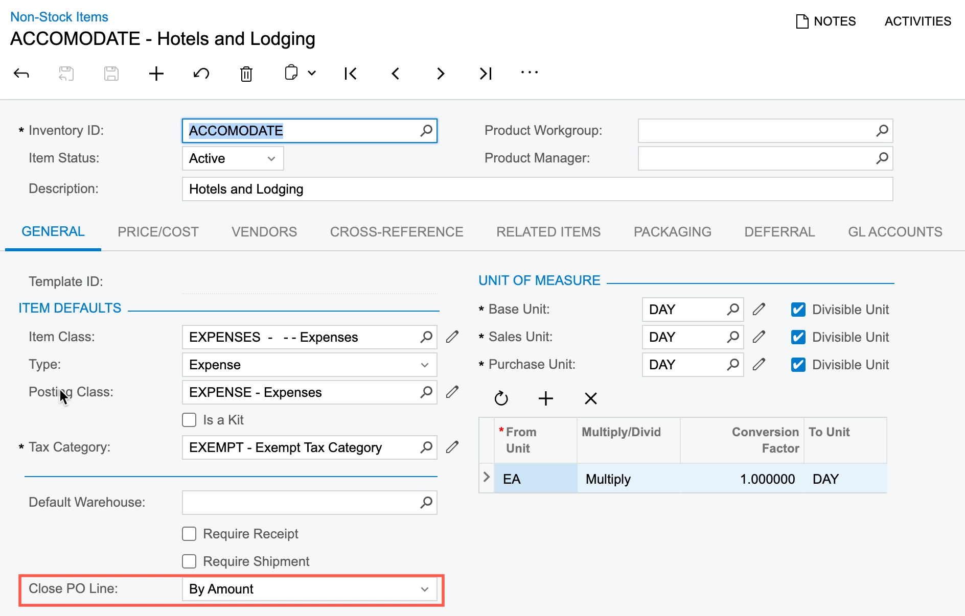Open the Close PO Line dropdown
The height and width of the screenshot is (616, 965).
click(309, 589)
